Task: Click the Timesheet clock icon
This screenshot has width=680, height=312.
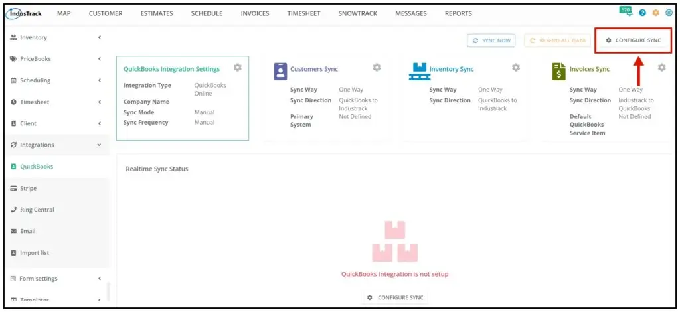Action: (13, 102)
